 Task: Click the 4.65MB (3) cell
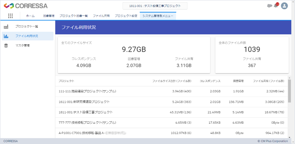(183, 123)
